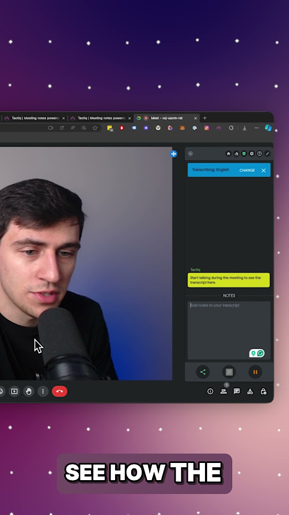Click the Start talking transcript message
289x515 pixels.
pyautogui.click(x=229, y=280)
